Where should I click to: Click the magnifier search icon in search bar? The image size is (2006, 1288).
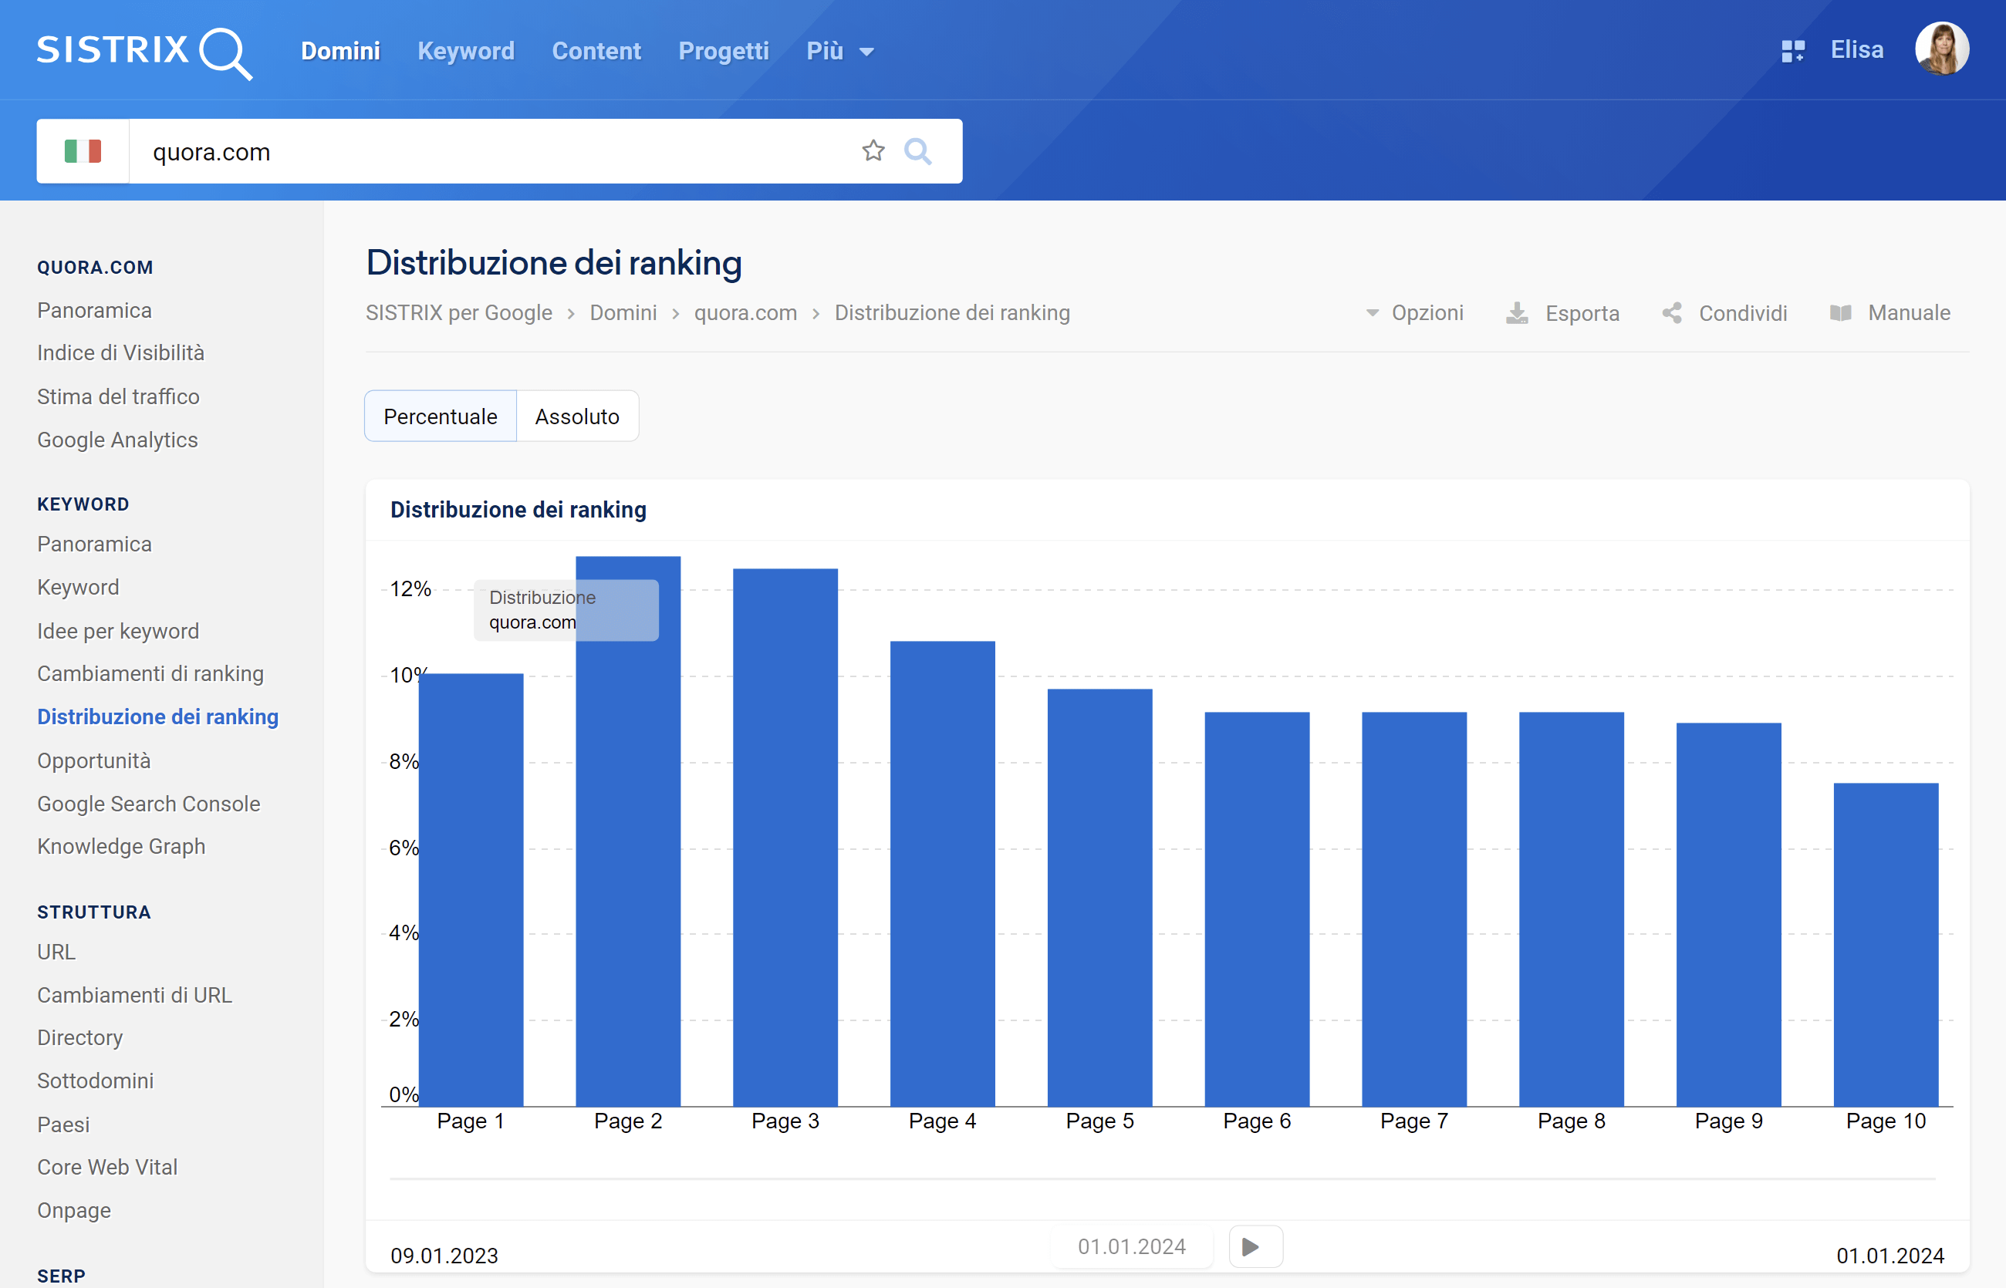(x=917, y=151)
